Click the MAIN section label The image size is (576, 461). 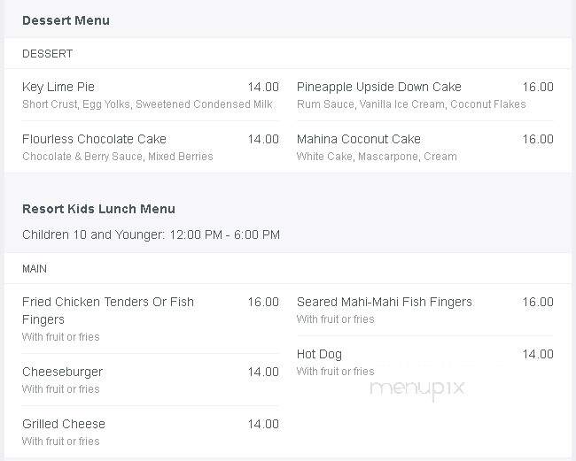click(x=35, y=269)
